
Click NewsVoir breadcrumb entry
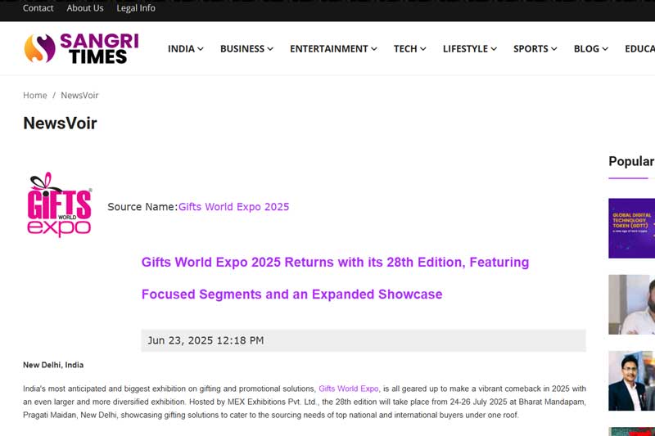79,95
